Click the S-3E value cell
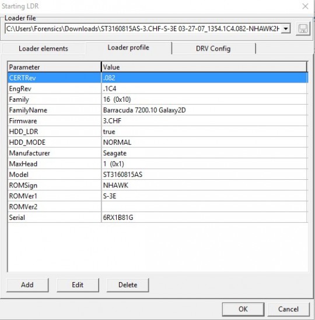 click(x=205, y=196)
